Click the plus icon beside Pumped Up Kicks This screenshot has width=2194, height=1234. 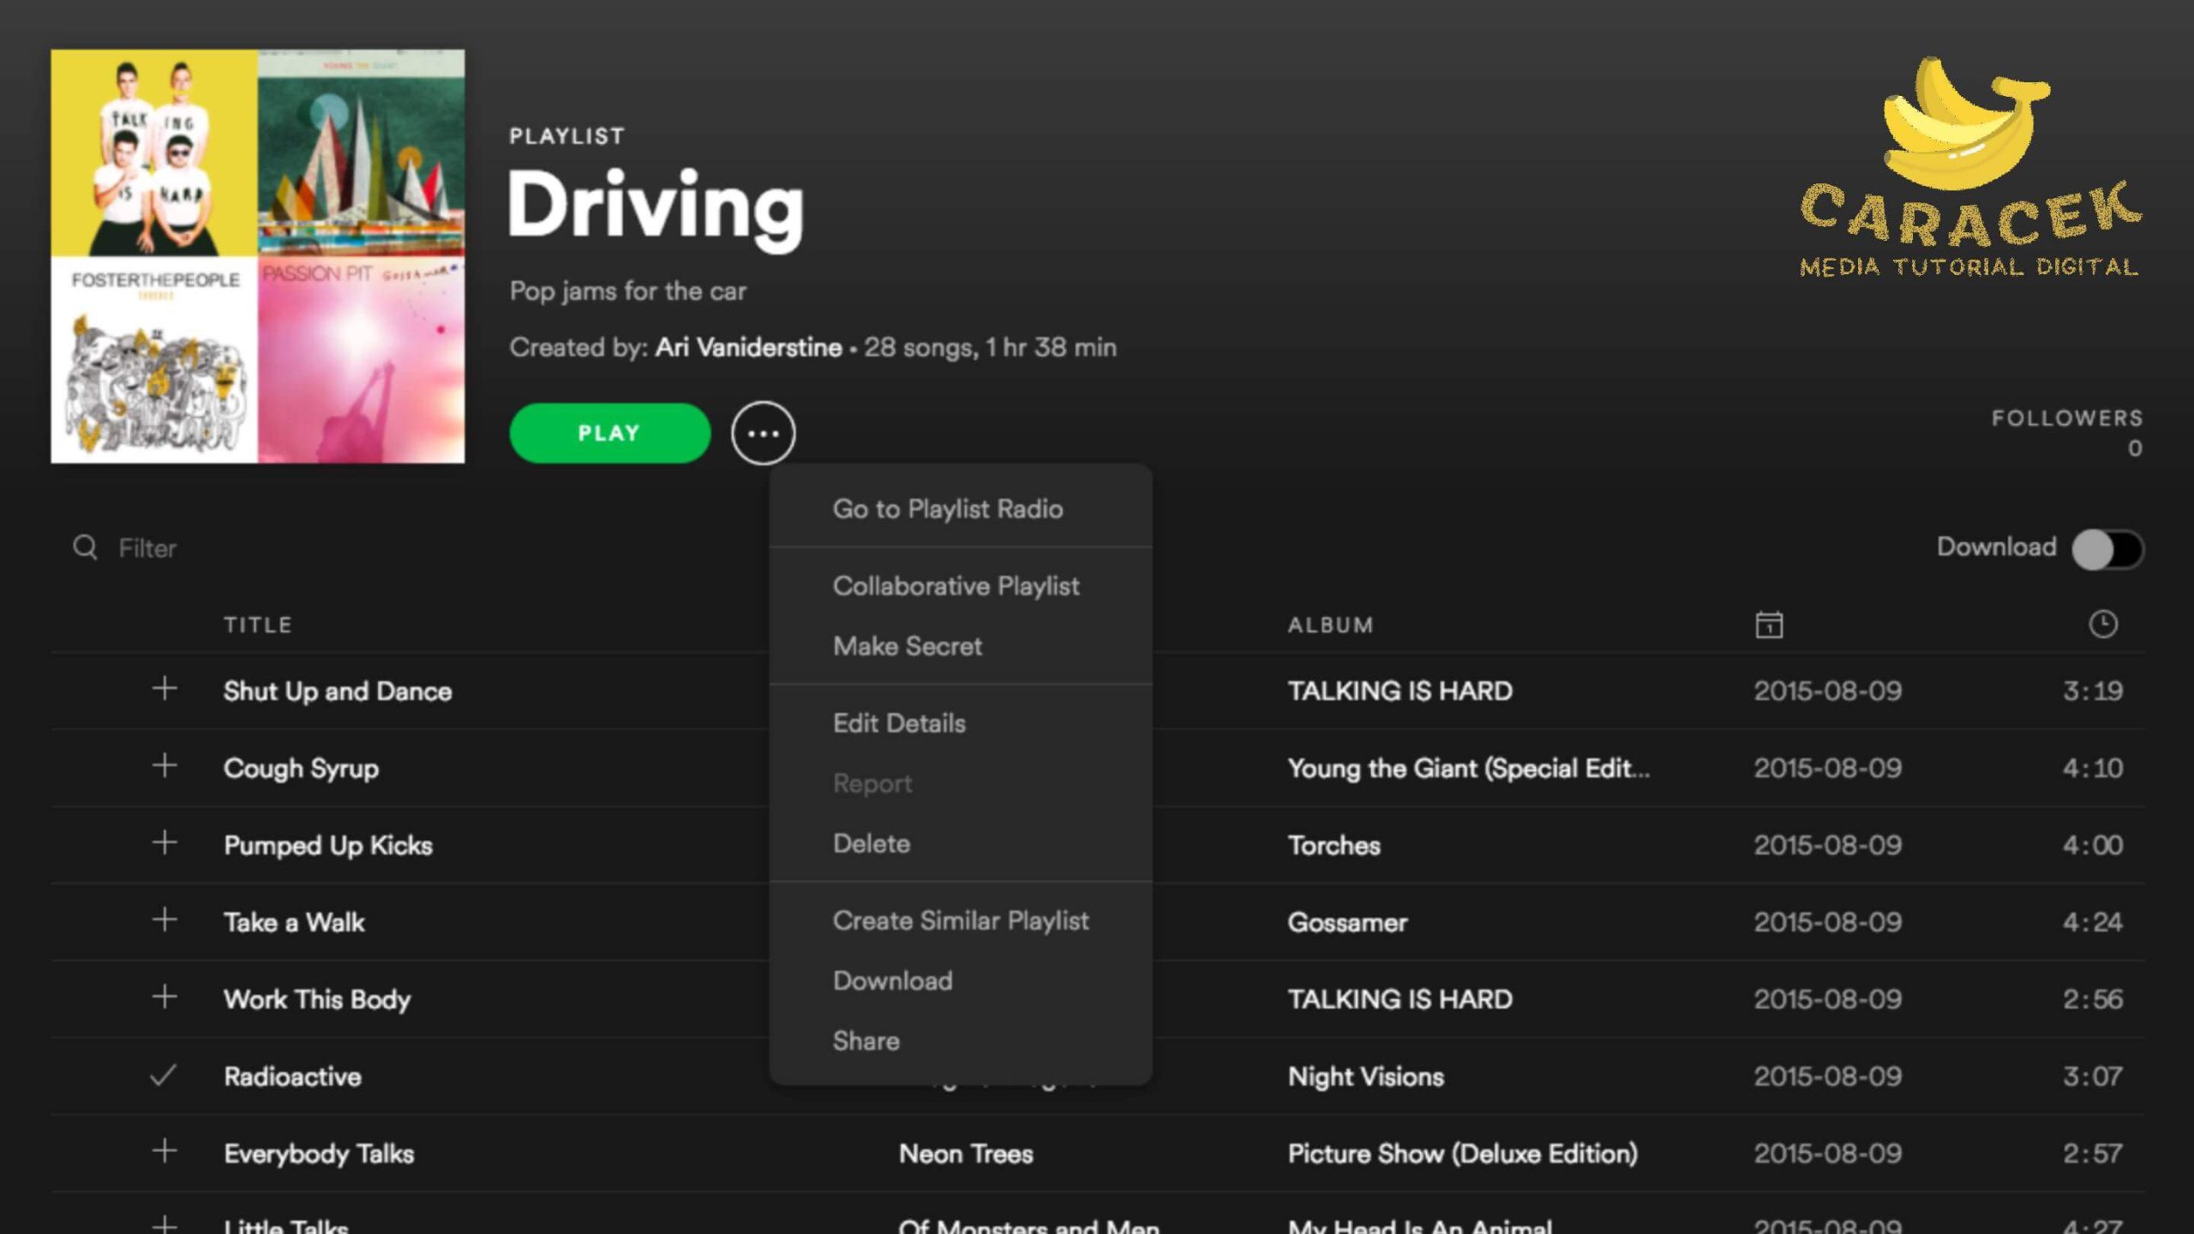(165, 842)
